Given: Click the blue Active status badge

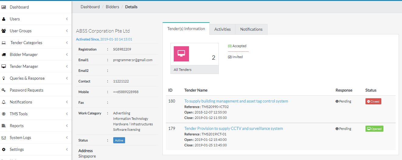Looking at the screenshot, I should point(119,140).
